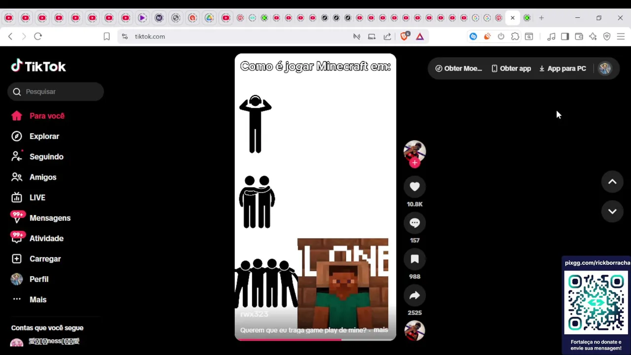The width and height of the screenshot is (631, 355).
Task: Open the followed account under Contas que você segue
Action: pos(45,342)
